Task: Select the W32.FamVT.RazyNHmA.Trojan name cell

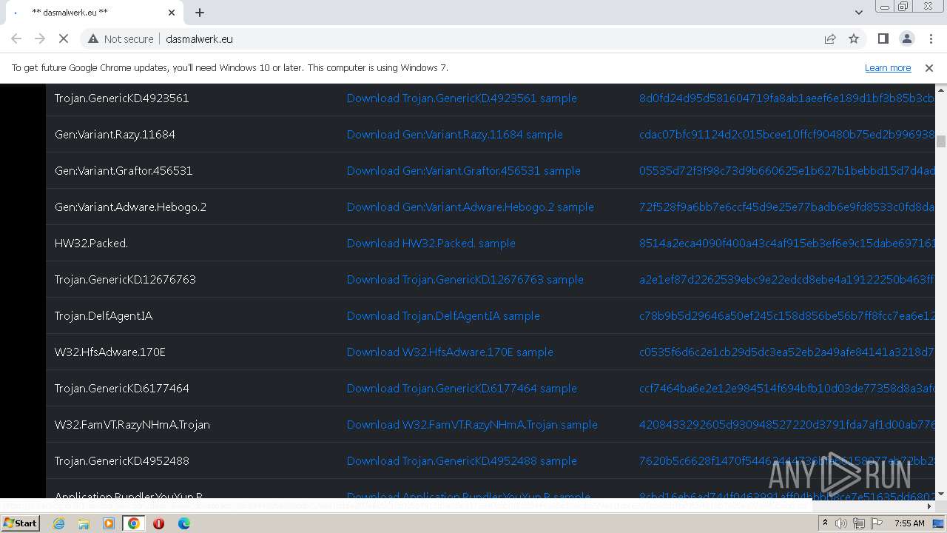Action: pyautogui.click(x=132, y=424)
